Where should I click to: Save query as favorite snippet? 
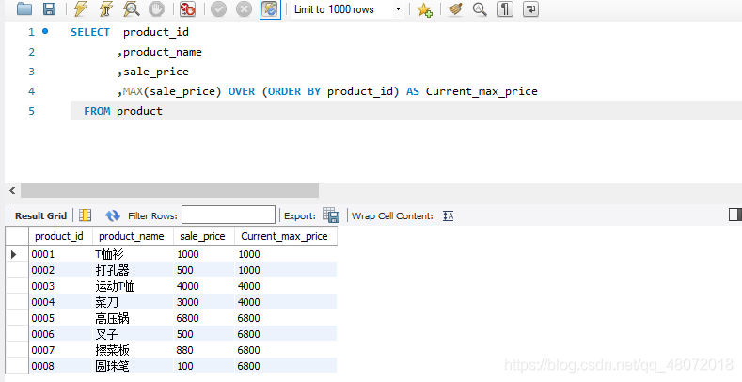click(424, 9)
